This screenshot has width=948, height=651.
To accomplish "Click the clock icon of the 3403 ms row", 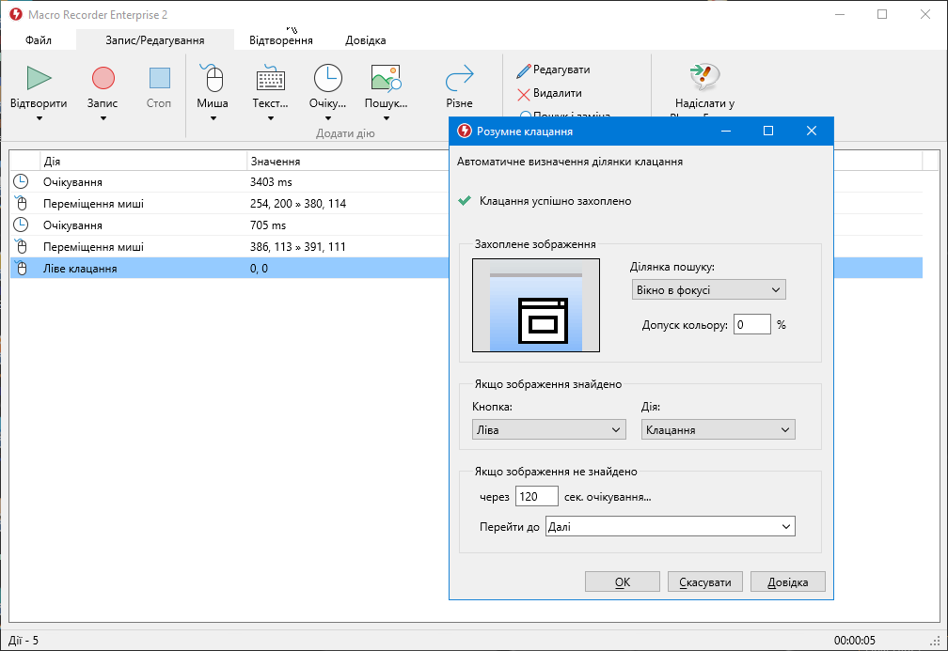I will point(21,182).
